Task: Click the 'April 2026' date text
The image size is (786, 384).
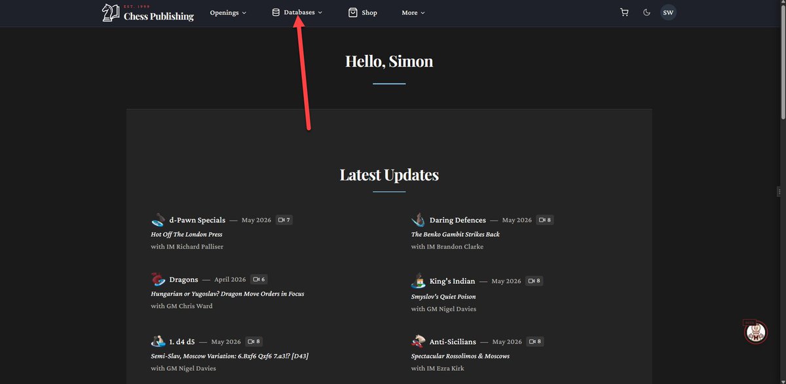Action: click(x=230, y=279)
